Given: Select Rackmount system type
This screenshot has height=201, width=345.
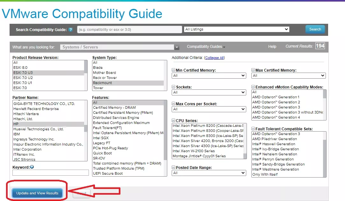Looking at the screenshot, I should 128,83.
